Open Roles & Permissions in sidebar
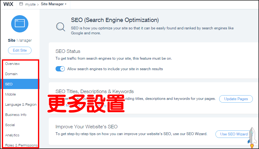The image size is (259, 149). (21, 145)
